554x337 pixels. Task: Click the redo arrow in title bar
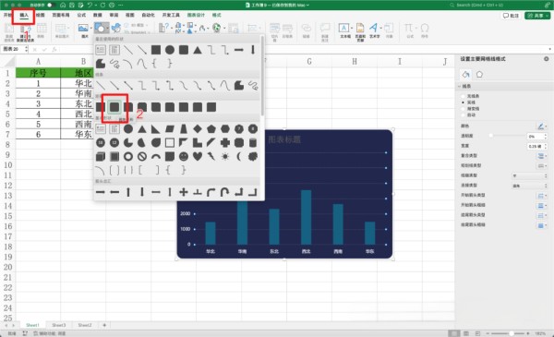pyautogui.click(x=102, y=5)
